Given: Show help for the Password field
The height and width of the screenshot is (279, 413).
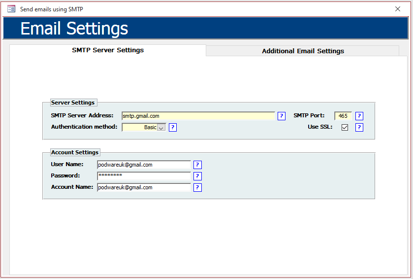Looking at the screenshot, I should point(197,176).
